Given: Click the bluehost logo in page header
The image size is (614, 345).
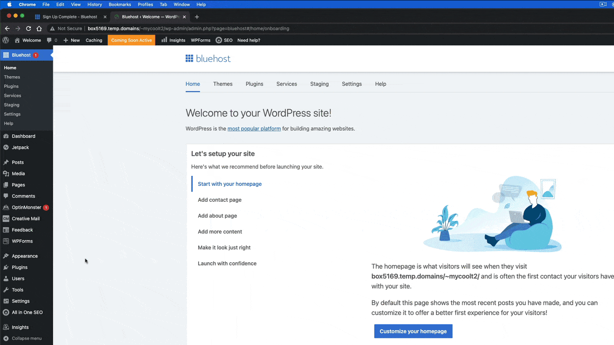Looking at the screenshot, I should pos(208,58).
